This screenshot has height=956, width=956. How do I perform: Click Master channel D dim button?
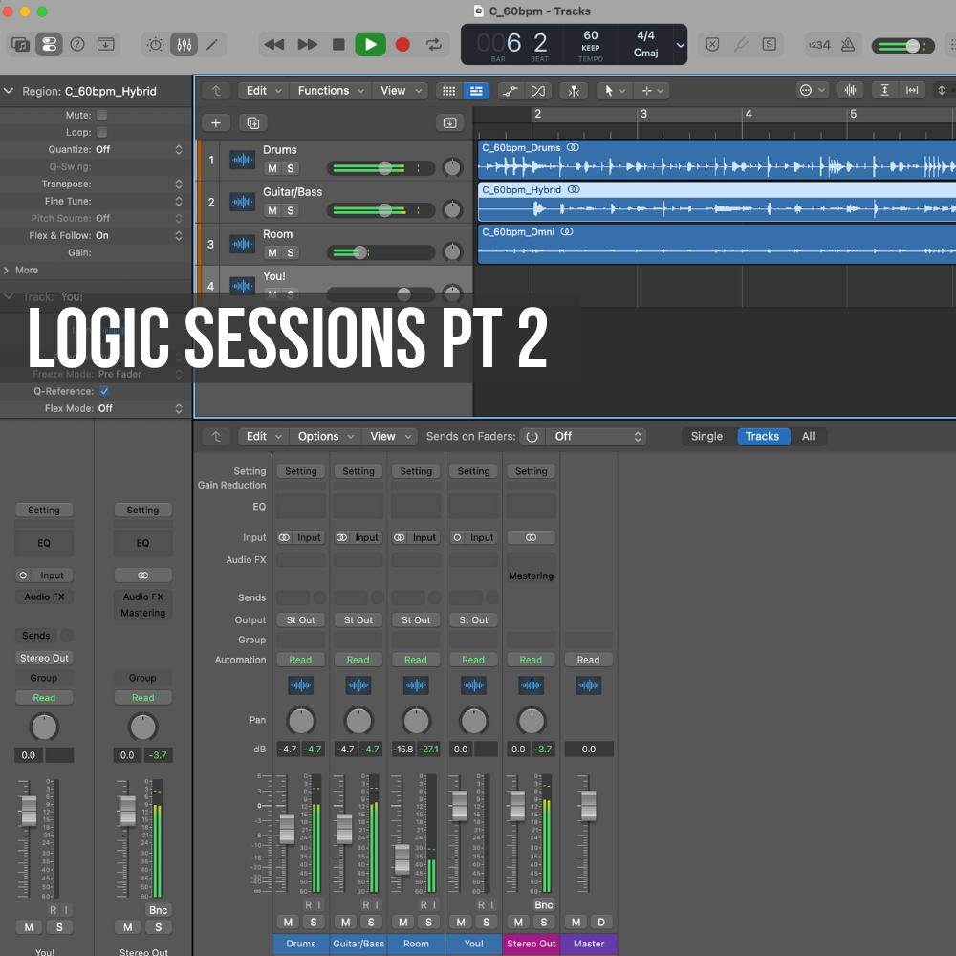pos(601,923)
